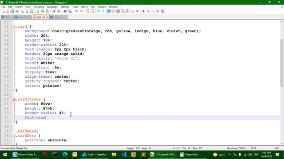The height and width of the screenshot is (159, 284).
Task: Open the Settings menu
Action: pos(65,7)
